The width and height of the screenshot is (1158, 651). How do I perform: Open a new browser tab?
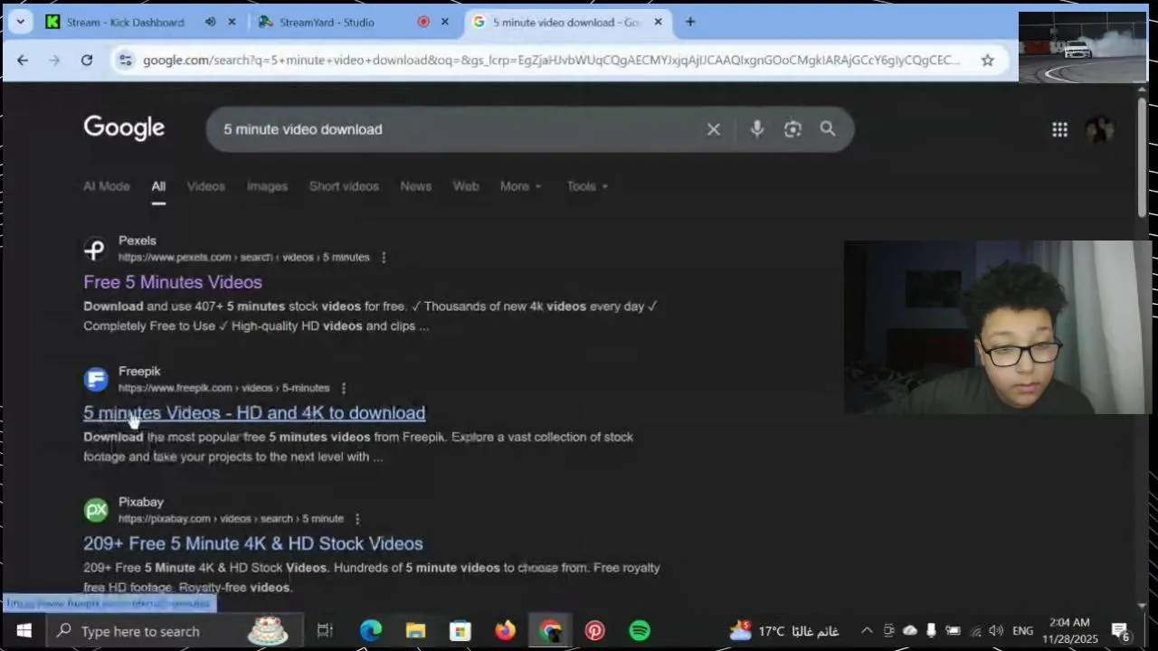pyautogui.click(x=690, y=22)
